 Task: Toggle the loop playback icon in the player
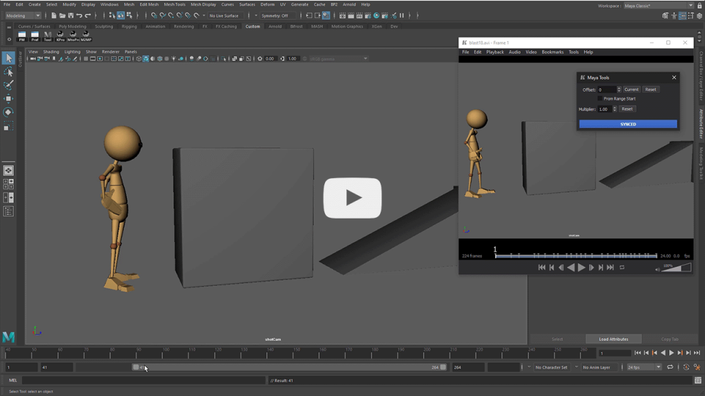[622, 267]
